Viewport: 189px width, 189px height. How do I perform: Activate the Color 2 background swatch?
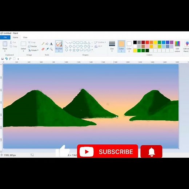tap(129, 47)
